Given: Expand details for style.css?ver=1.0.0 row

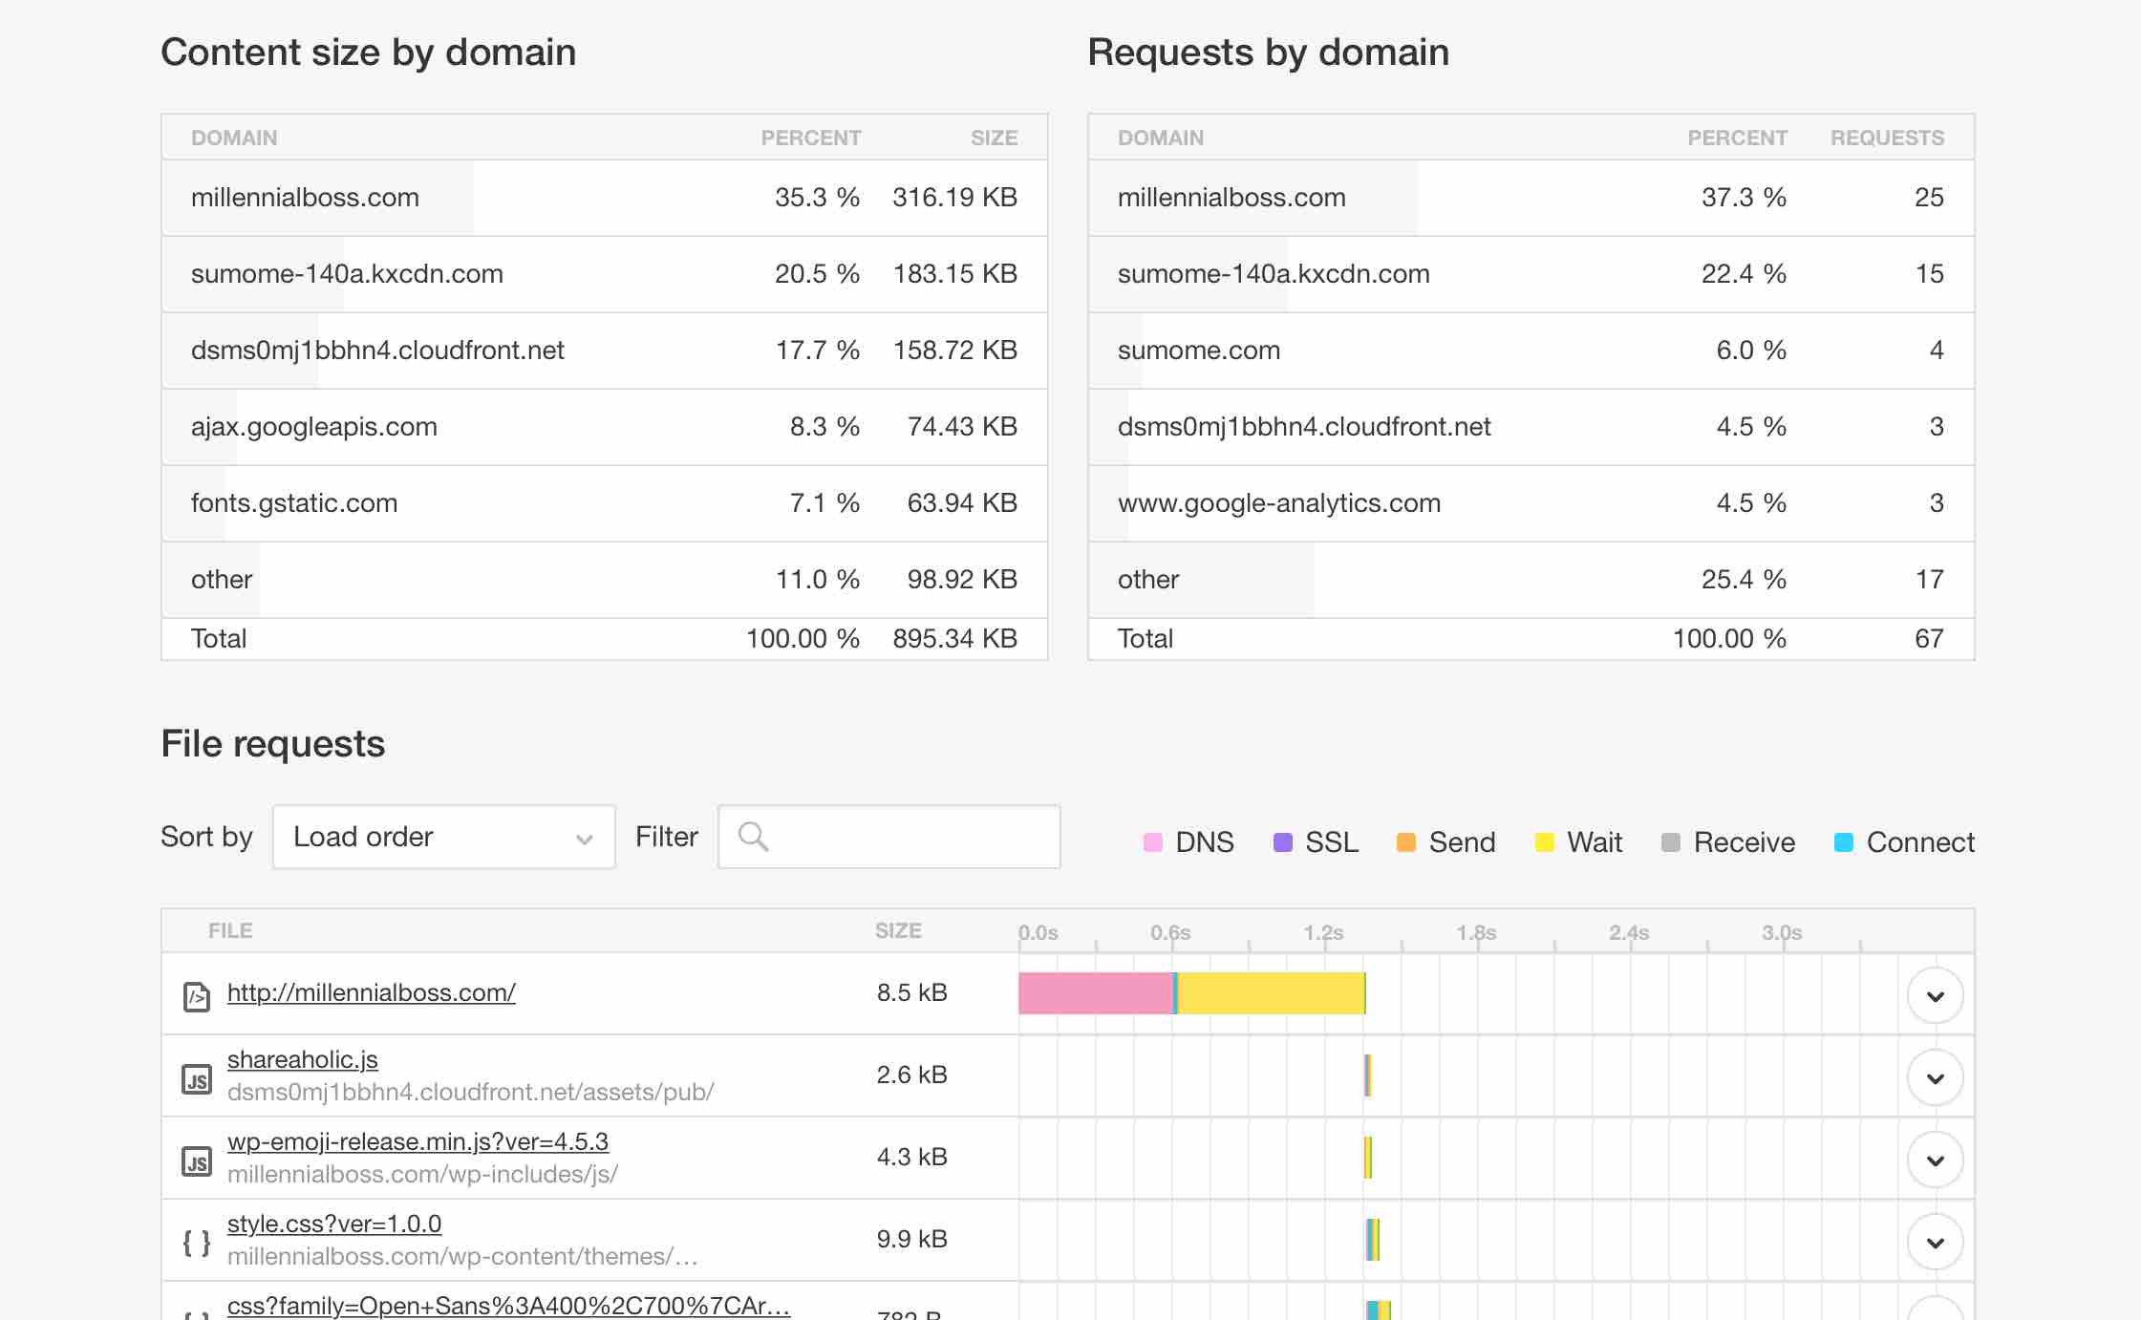Looking at the screenshot, I should (x=1936, y=1243).
